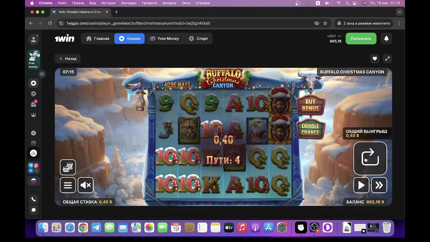Click the Пополнить deposit button
Screen dimensions: 430x242
[361, 39]
